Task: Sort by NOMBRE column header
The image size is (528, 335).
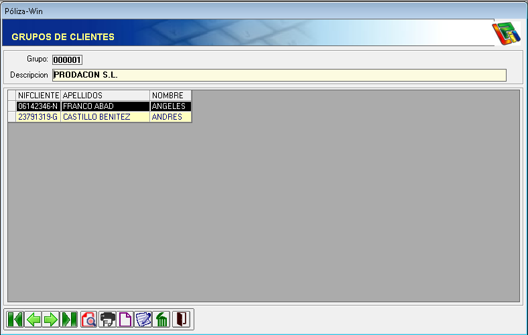Action: [170, 96]
